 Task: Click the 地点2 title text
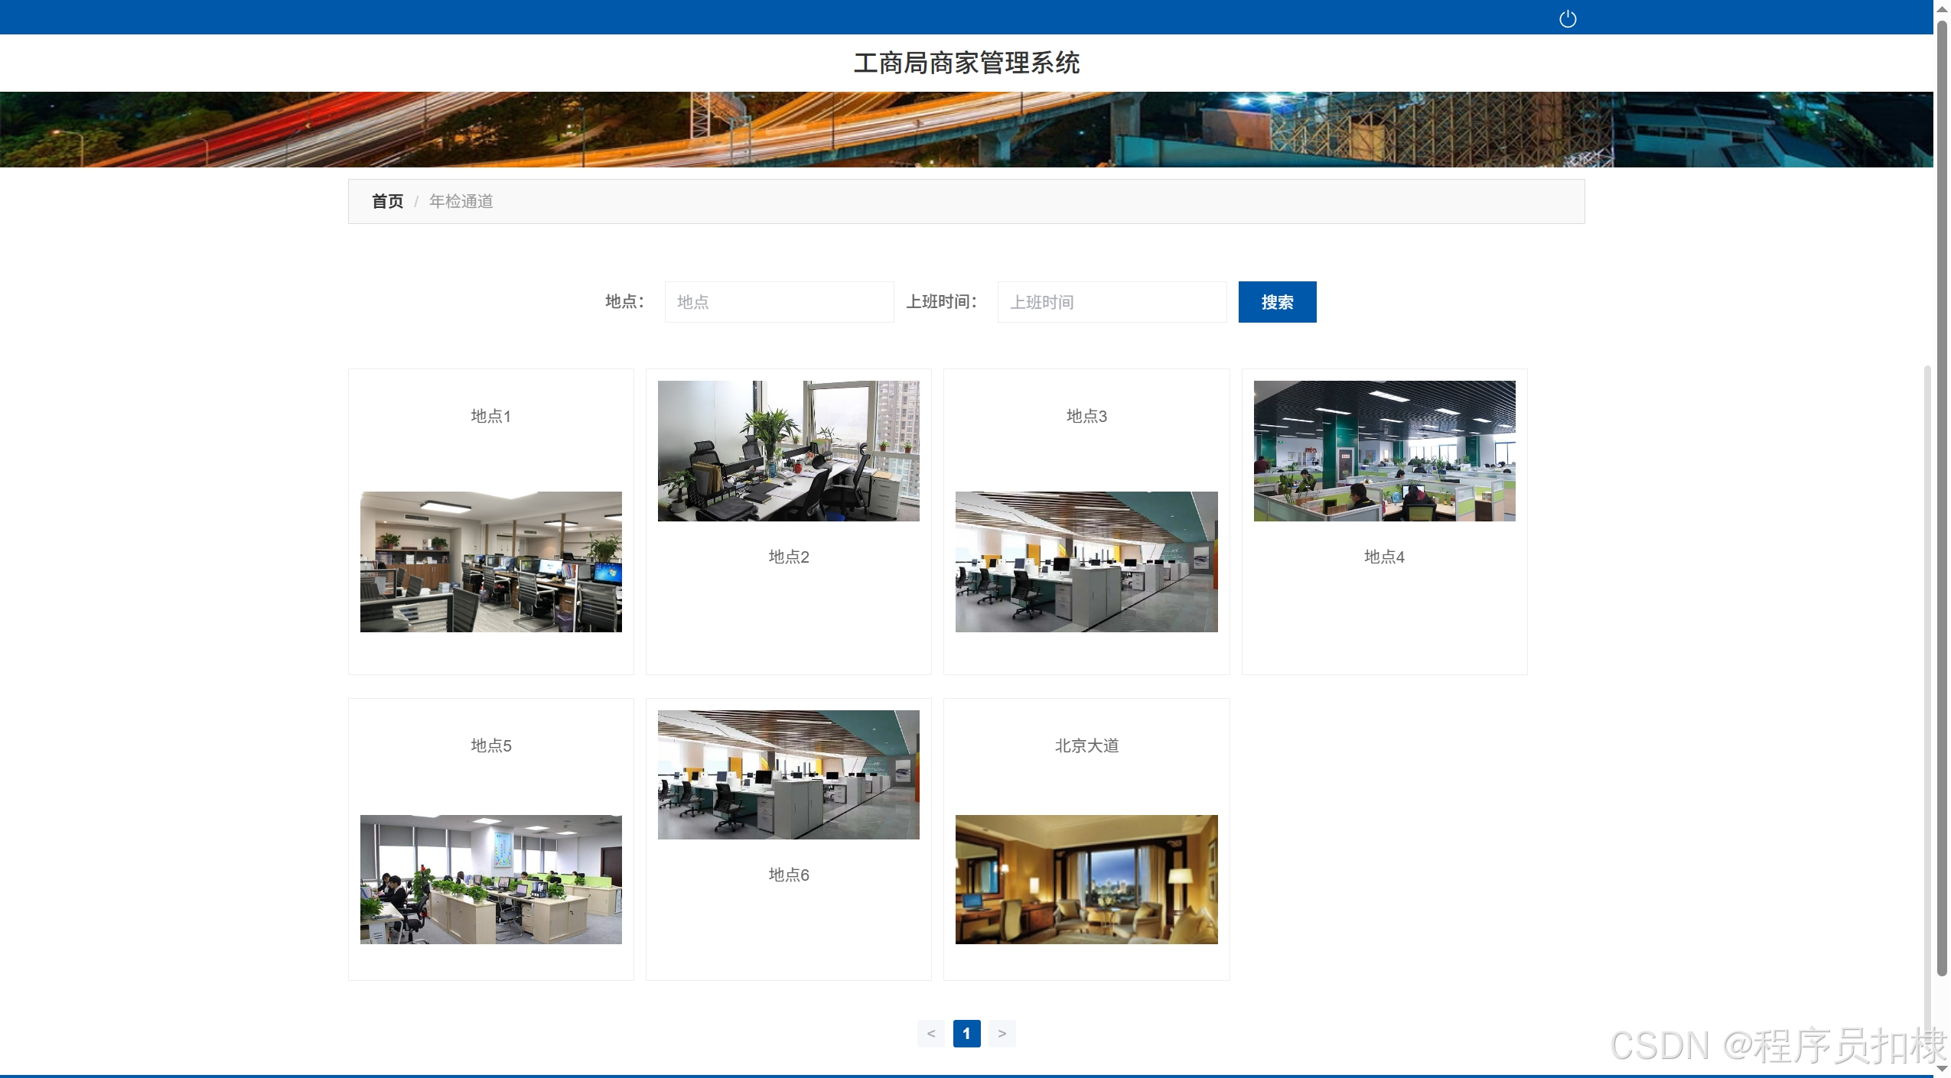coord(788,557)
